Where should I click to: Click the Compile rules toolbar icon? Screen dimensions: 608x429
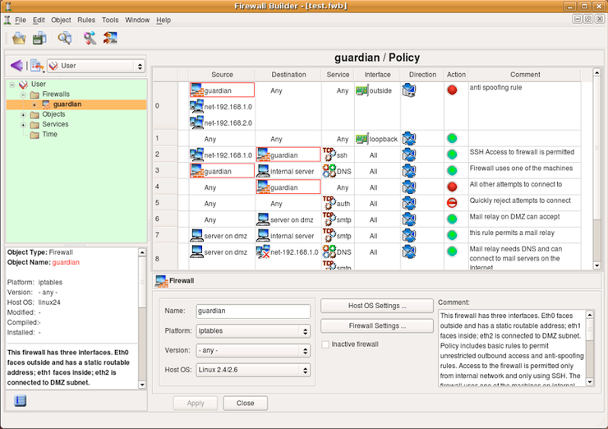tap(90, 38)
